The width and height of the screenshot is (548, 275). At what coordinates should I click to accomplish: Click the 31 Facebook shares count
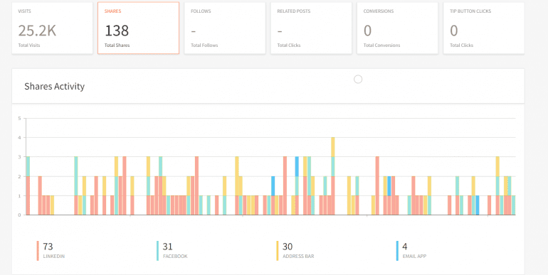(167, 247)
